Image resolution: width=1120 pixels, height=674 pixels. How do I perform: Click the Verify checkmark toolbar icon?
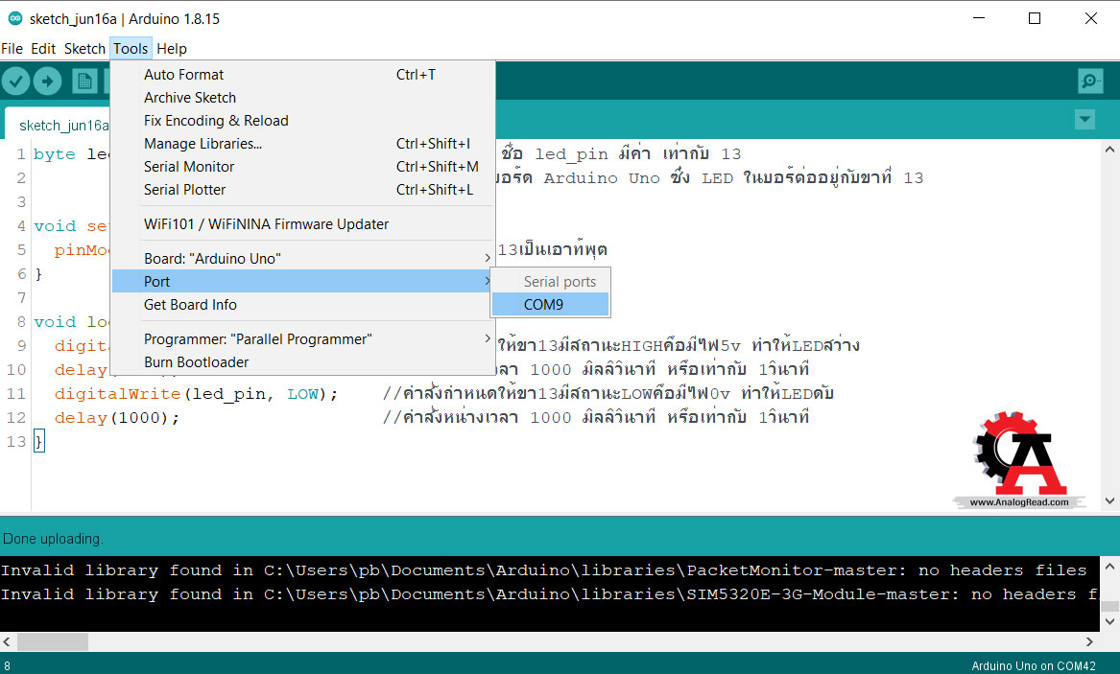click(15, 81)
